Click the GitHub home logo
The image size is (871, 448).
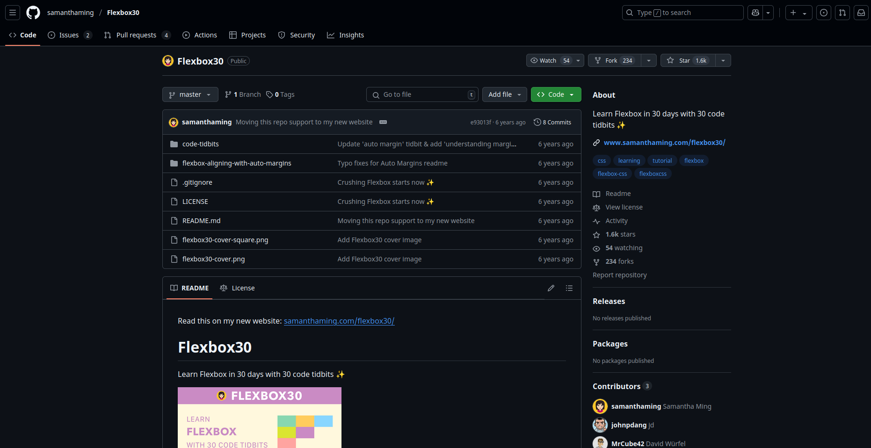33,13
